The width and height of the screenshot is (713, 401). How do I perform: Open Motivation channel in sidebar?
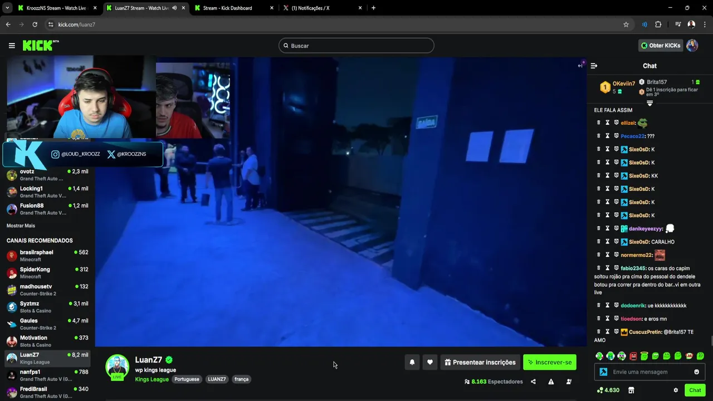(47, 341)
